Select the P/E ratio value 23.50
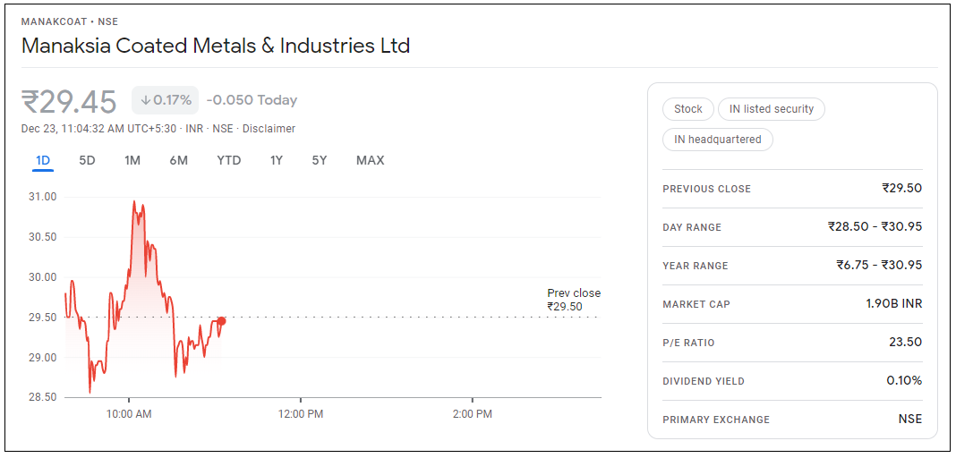Image resolution: width=956 pixels, height=458 pixels. click(905, 342)
